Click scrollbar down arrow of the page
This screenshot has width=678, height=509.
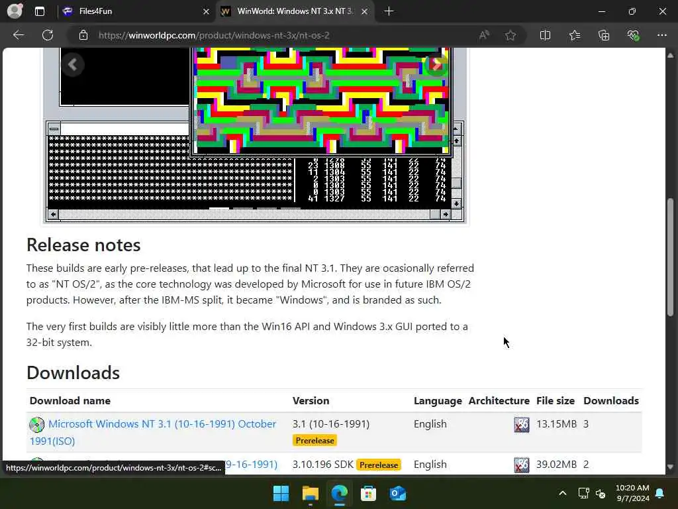pyautogui.click(x=670, y=467)
